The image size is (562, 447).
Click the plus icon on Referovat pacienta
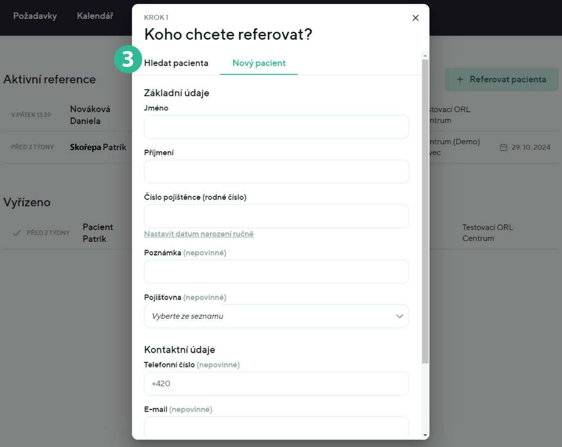click(460, 79)
